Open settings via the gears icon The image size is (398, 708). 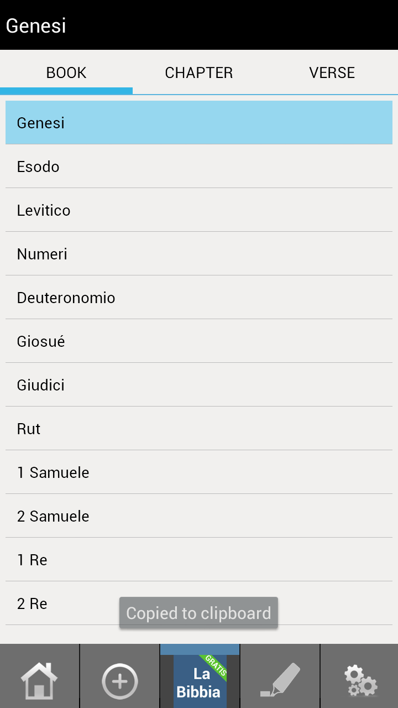click(x=360, y=680)
